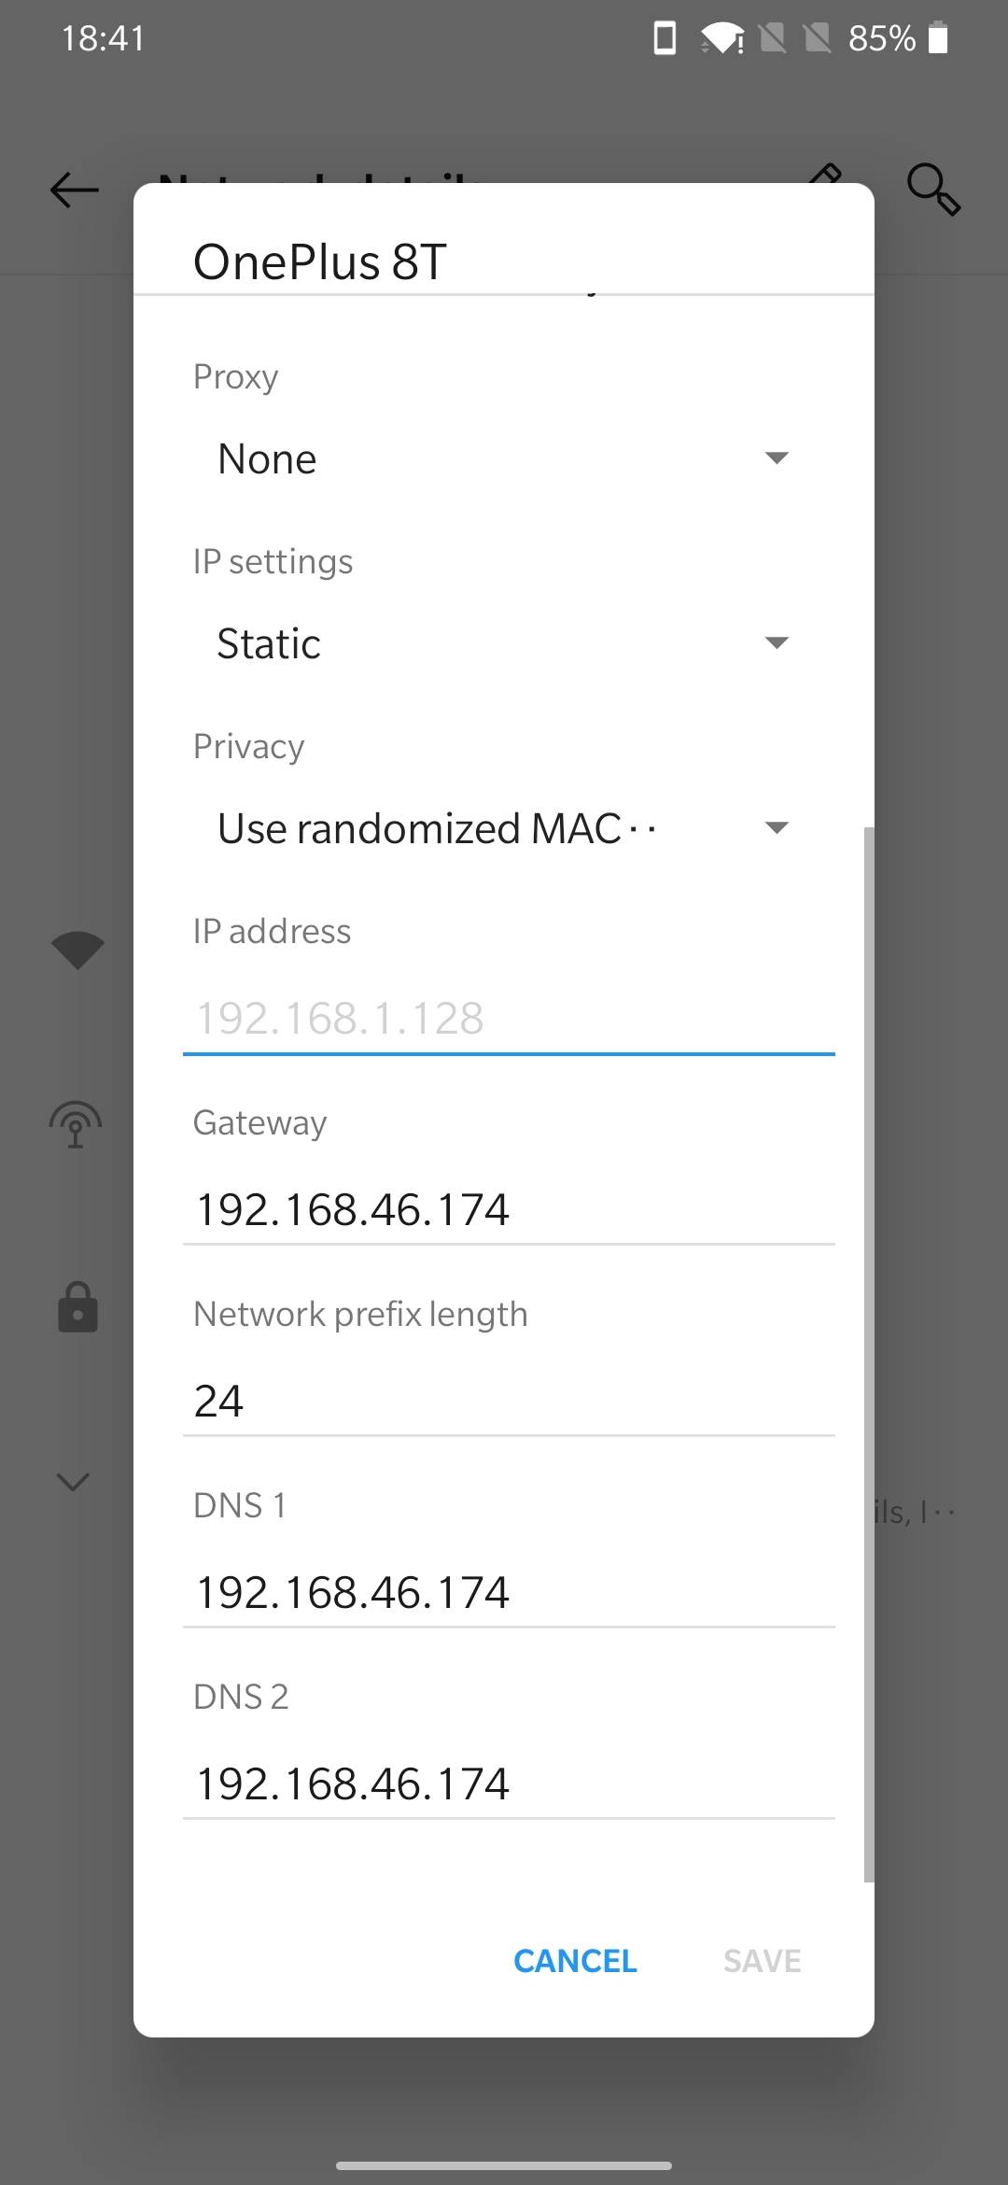
Task: Tap the SAVE button
Action: [763, 1961]
